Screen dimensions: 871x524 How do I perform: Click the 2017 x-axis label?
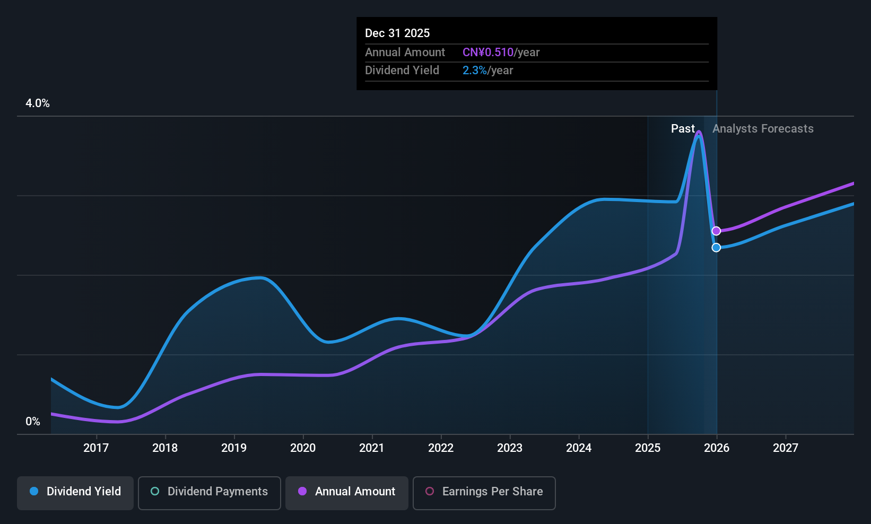pos(96,448)
